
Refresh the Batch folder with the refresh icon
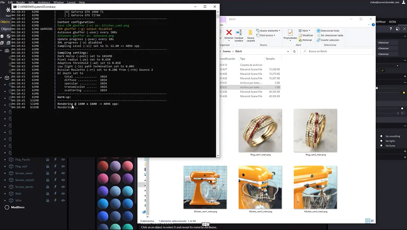click(294, 51)
